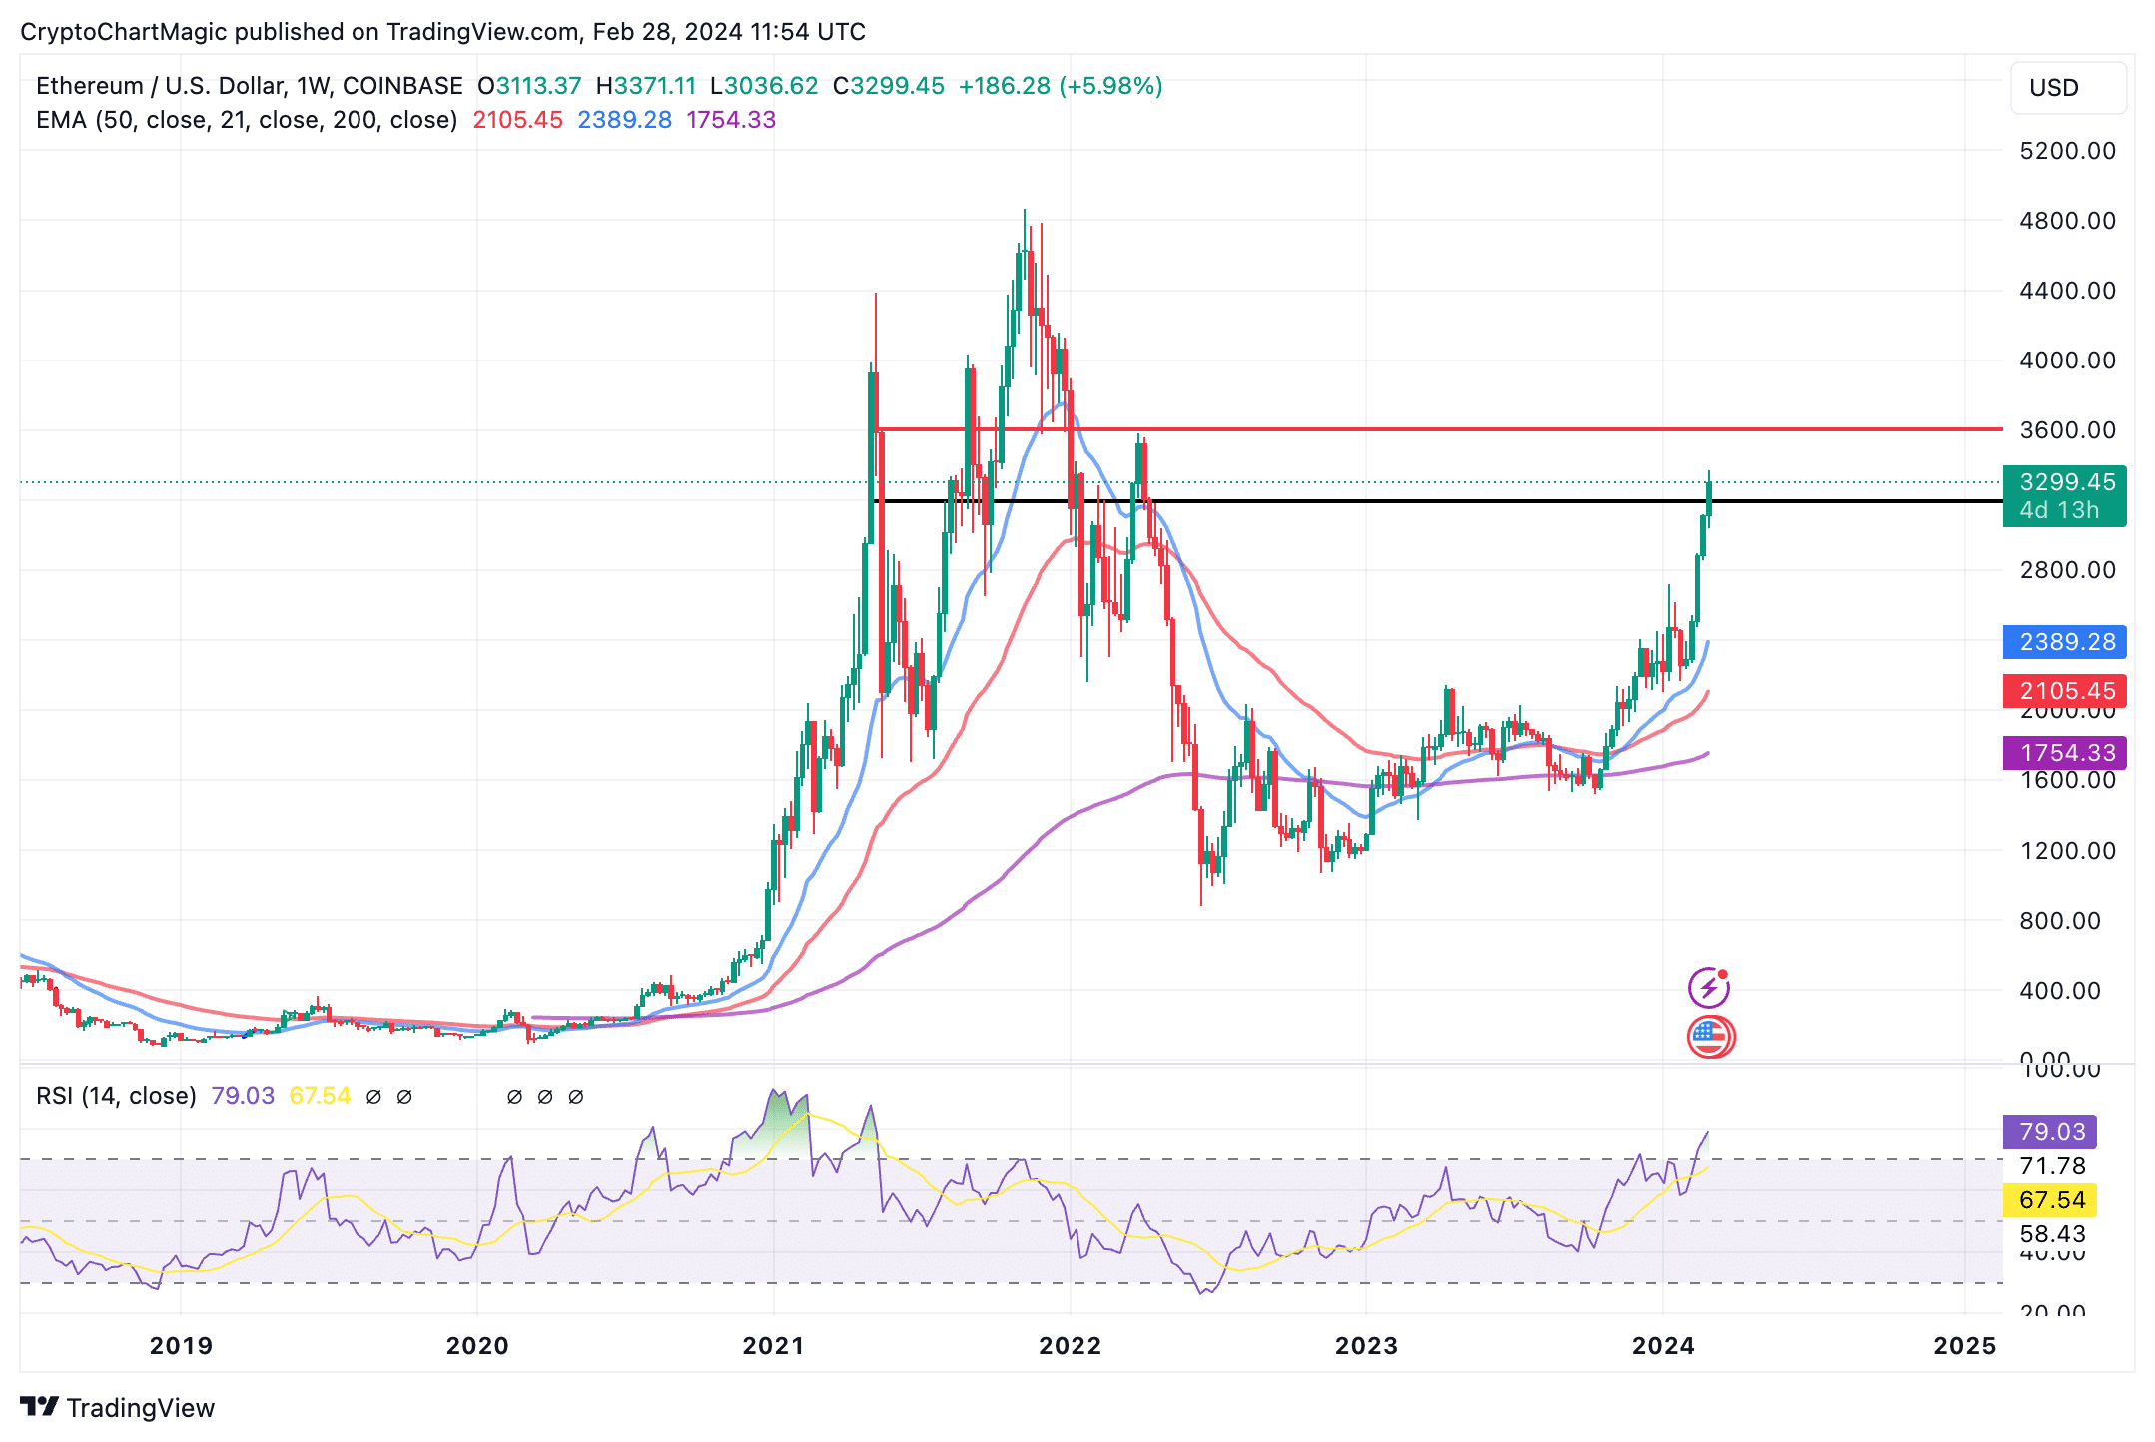Image resolution: width=2155 pixels, height=1442 pixels.
Task: Click the blue 2389.28 price axis tag
Action: (2064, 642)
